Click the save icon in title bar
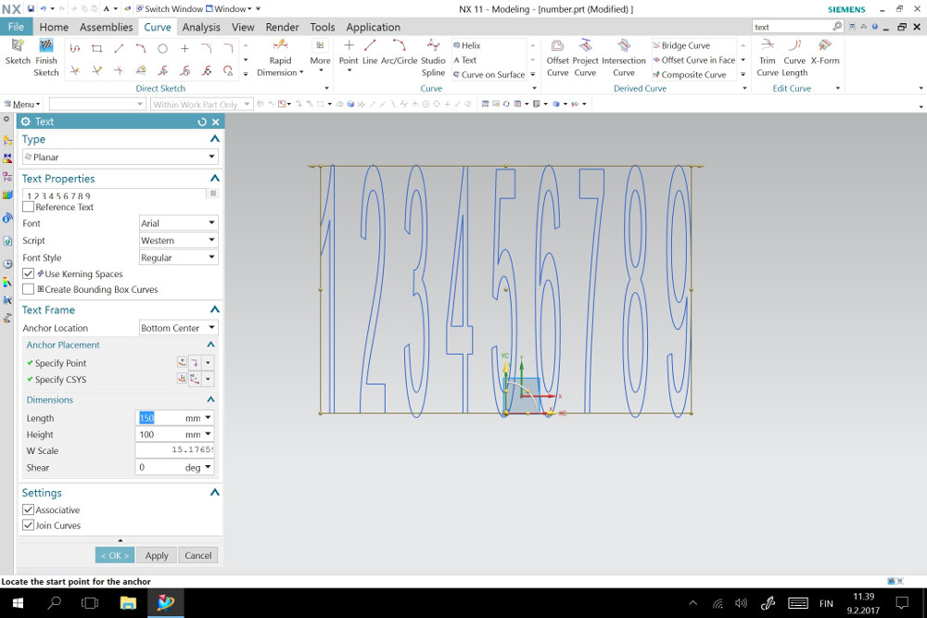927x618 pixels. (31, 9)
